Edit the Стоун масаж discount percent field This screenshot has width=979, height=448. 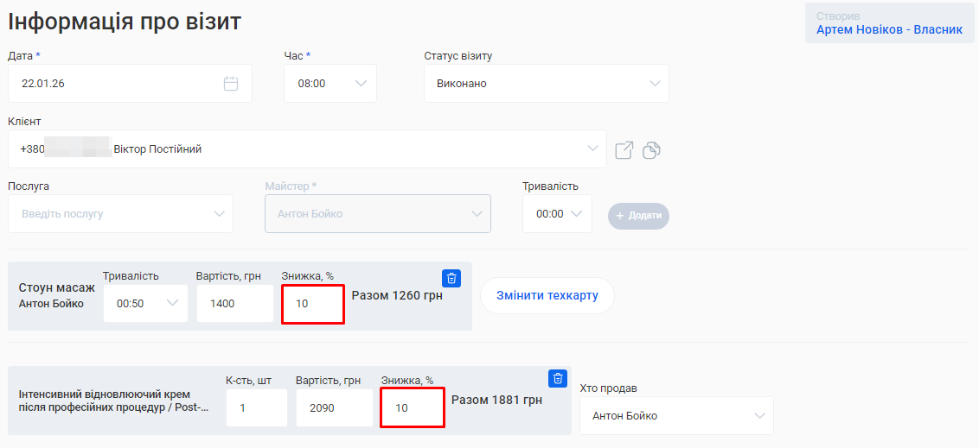[x=313, y=304]
